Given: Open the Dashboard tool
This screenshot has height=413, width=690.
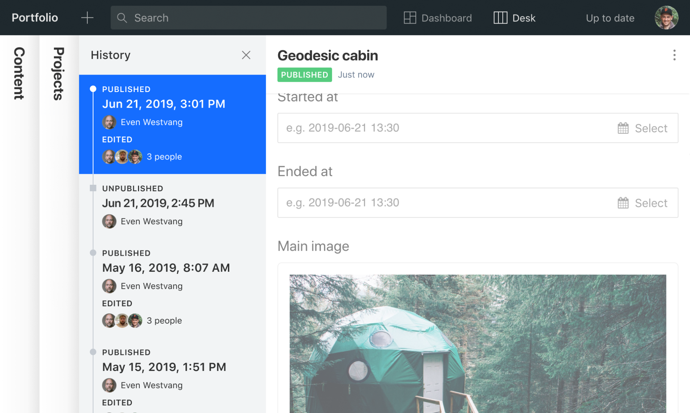Looking at the screenshot, I should (x=438, y=18).
